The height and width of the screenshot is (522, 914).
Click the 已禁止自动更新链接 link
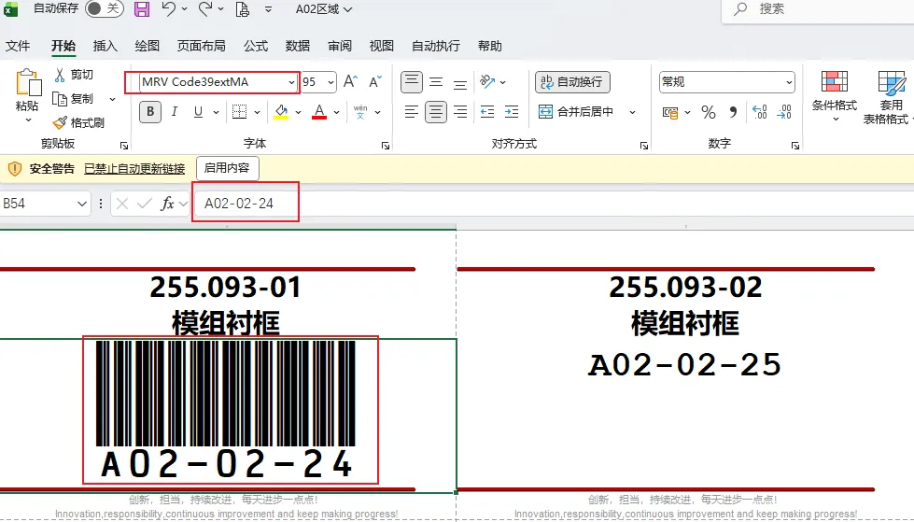point(134,169)
